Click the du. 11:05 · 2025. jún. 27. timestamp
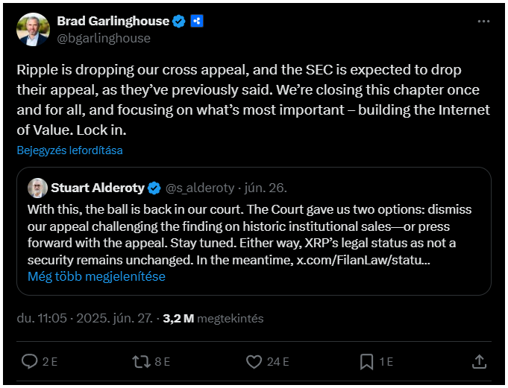The image size is (508, 388). 85,319
